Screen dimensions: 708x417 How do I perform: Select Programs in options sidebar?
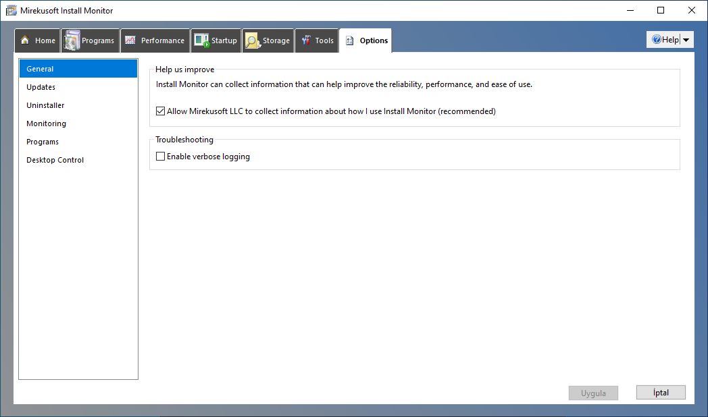pos(78,142)
